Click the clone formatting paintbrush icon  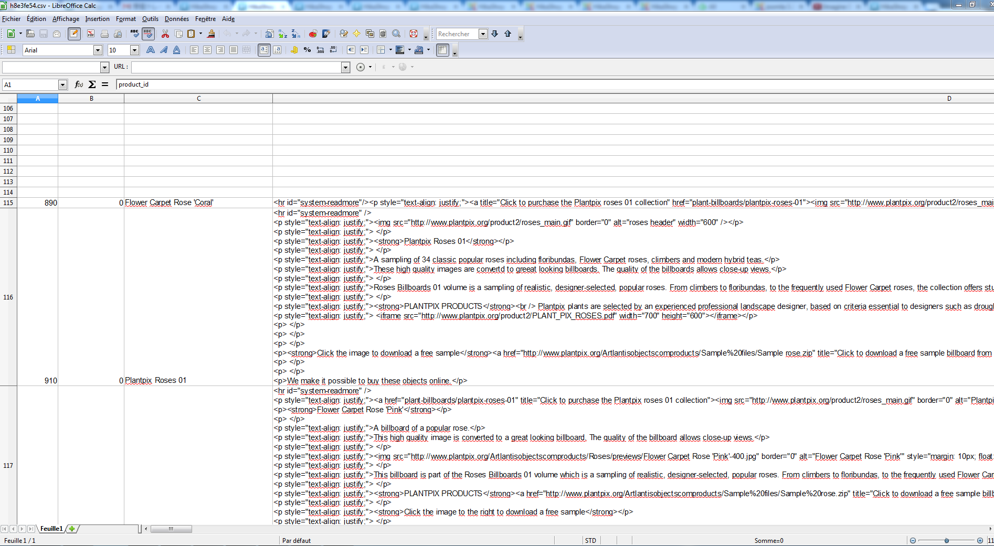[x=211, y=34]
